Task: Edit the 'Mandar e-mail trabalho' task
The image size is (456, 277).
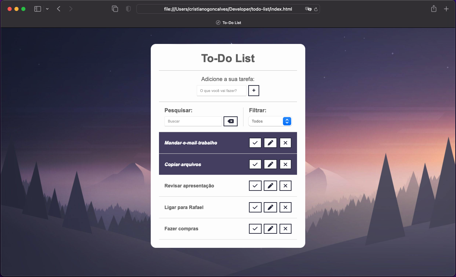Action: click(x=270, y=143)
